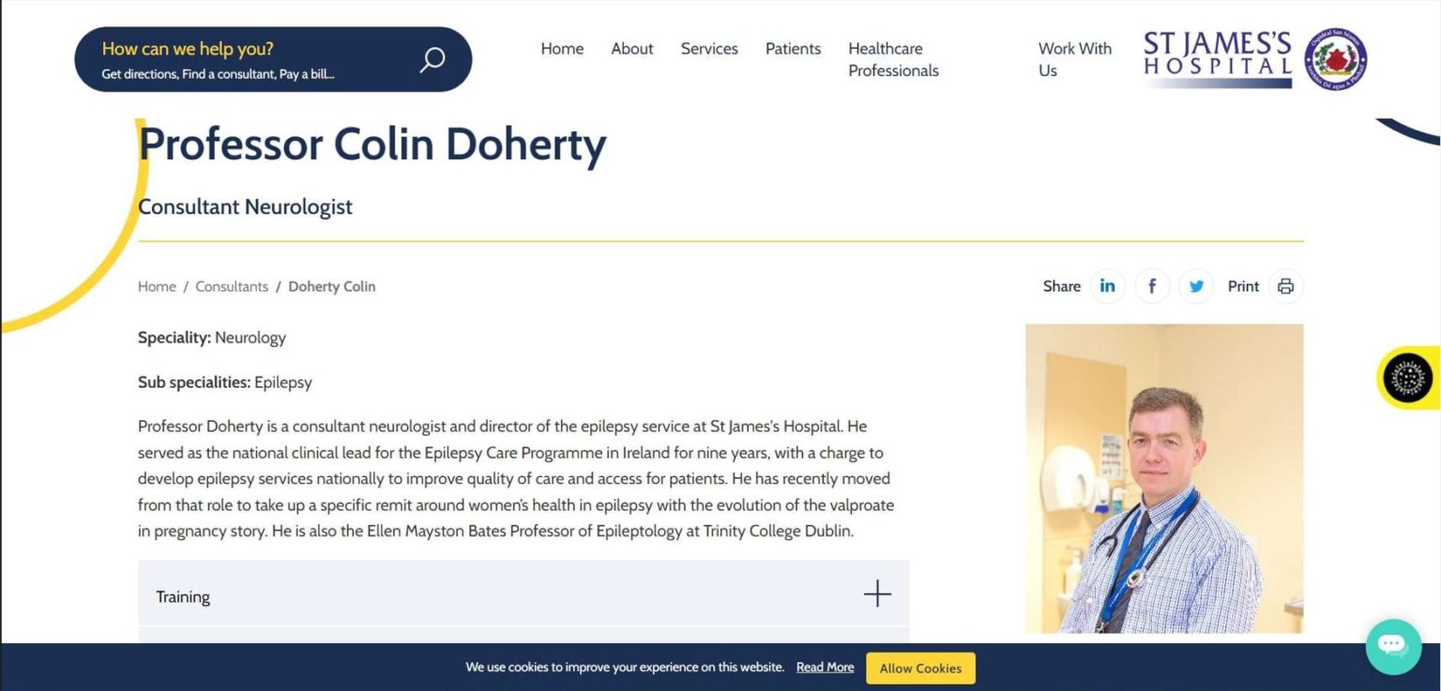Click the search magnifier icon
The image size is (1441, 691).
(432, 58)
